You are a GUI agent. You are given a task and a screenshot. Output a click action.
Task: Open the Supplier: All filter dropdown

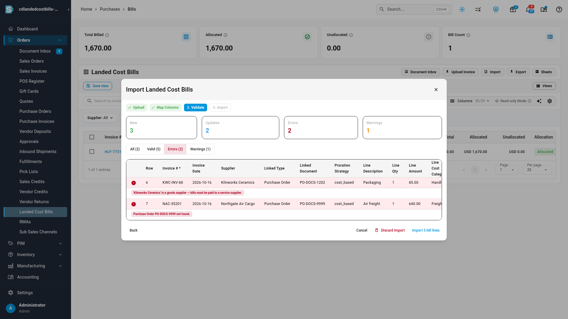tap(100, 118)
